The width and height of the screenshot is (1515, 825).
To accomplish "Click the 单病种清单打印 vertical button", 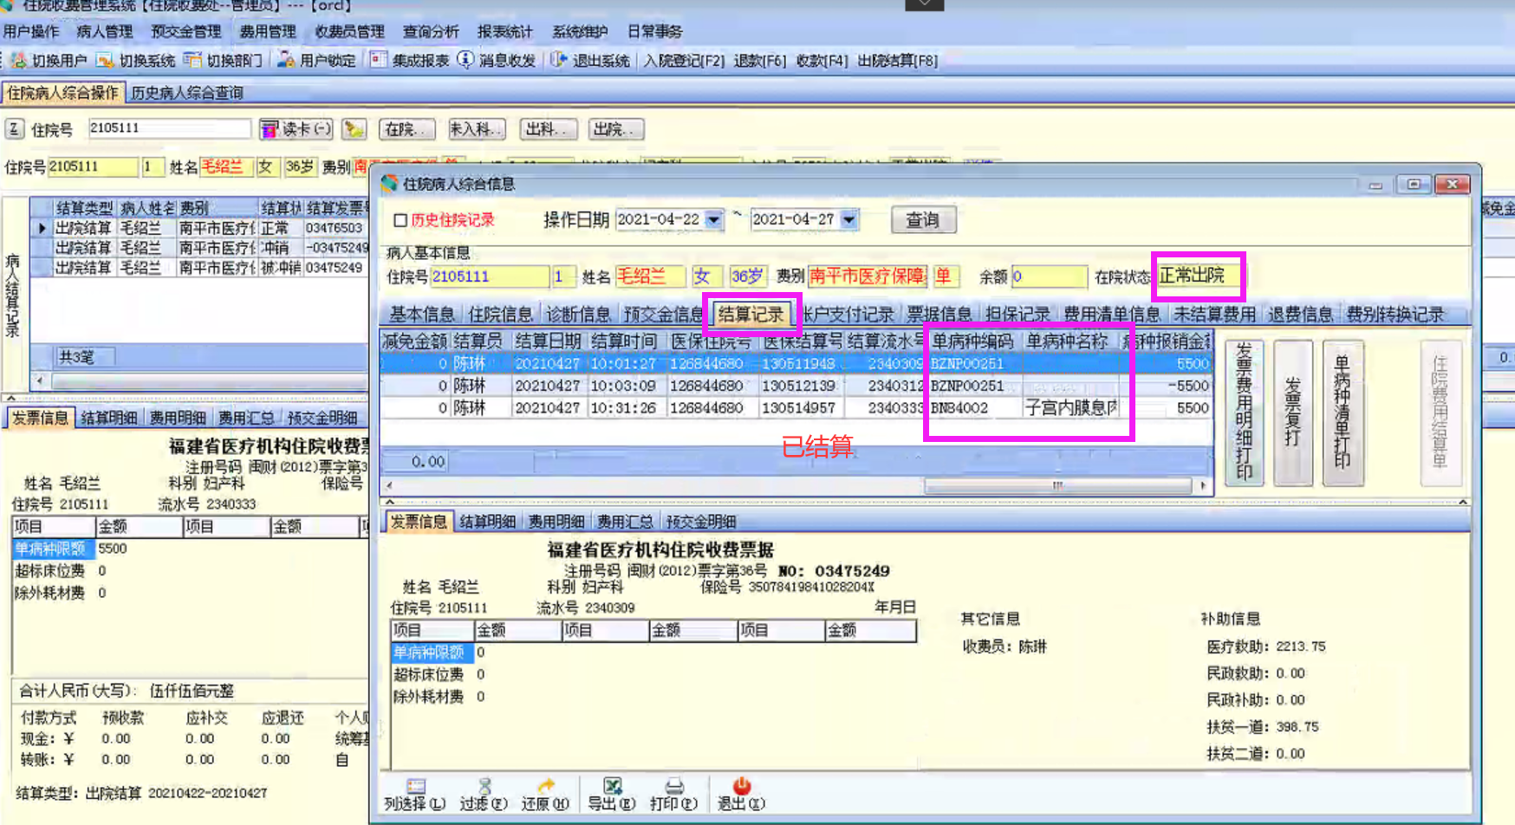I will 1343,412.
